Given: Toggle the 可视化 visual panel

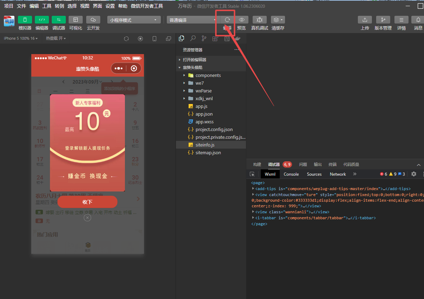Looking at the screenshot, I should (76, 20).
